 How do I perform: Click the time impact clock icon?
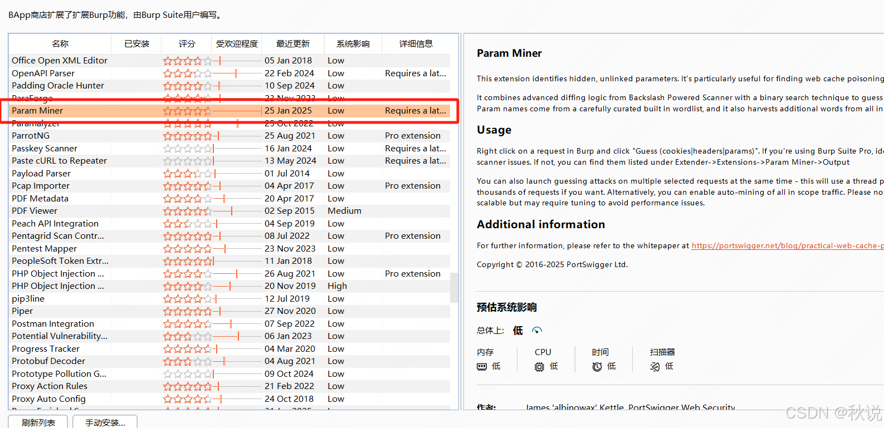pos(597,367)
